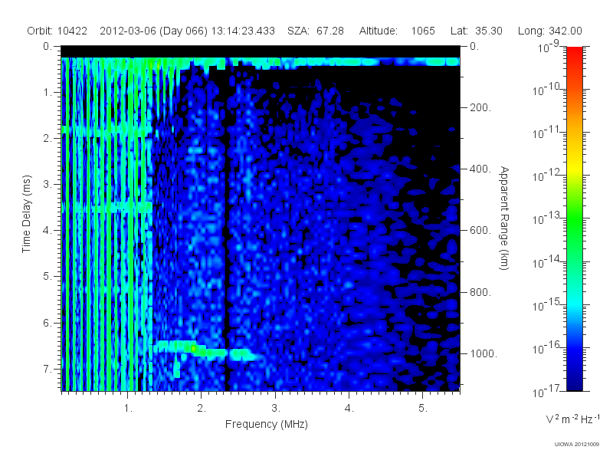
Task: Select the date 2012-03-06 (Day 066) text
Action: point(154,31)
